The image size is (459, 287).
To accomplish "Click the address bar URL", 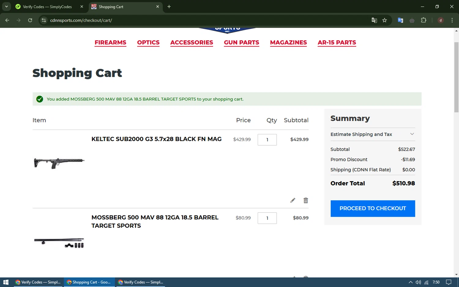I will click(x=81, y=20).
